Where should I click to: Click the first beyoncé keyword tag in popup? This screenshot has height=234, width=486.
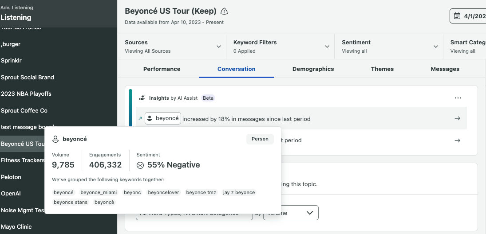pyautogui.click(x=63, y=192)
